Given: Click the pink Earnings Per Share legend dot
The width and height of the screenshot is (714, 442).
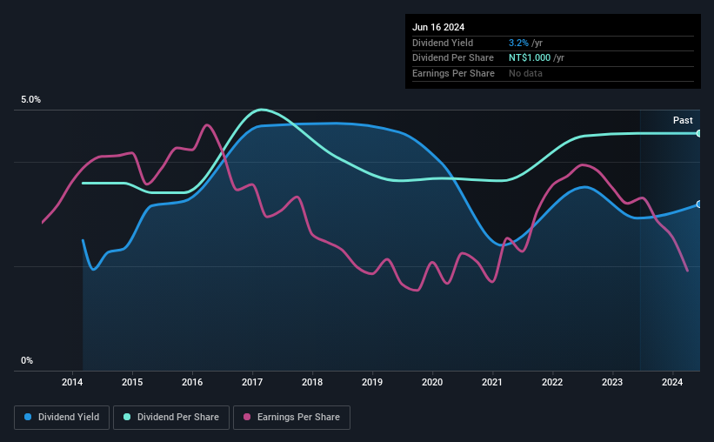Looking at the screenshot, I should point(247,417).
